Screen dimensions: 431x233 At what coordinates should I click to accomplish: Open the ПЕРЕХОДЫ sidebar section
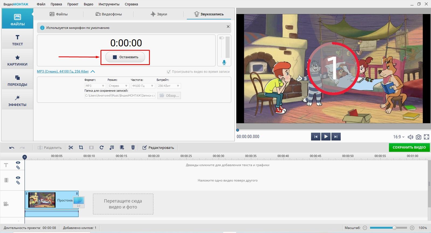(x=18, y=80)
